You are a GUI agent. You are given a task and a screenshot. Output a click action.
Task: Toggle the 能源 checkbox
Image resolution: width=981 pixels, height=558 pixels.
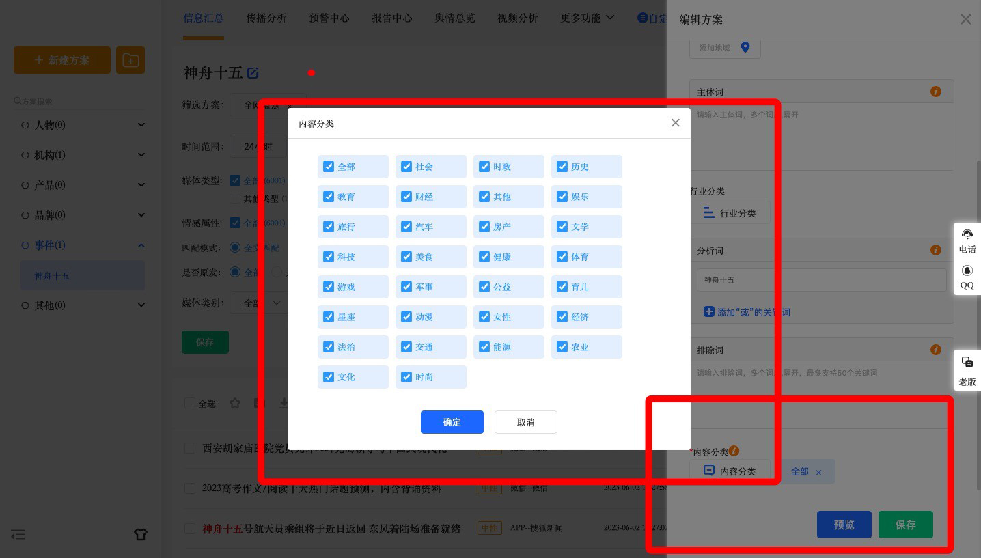pos(484,347)
